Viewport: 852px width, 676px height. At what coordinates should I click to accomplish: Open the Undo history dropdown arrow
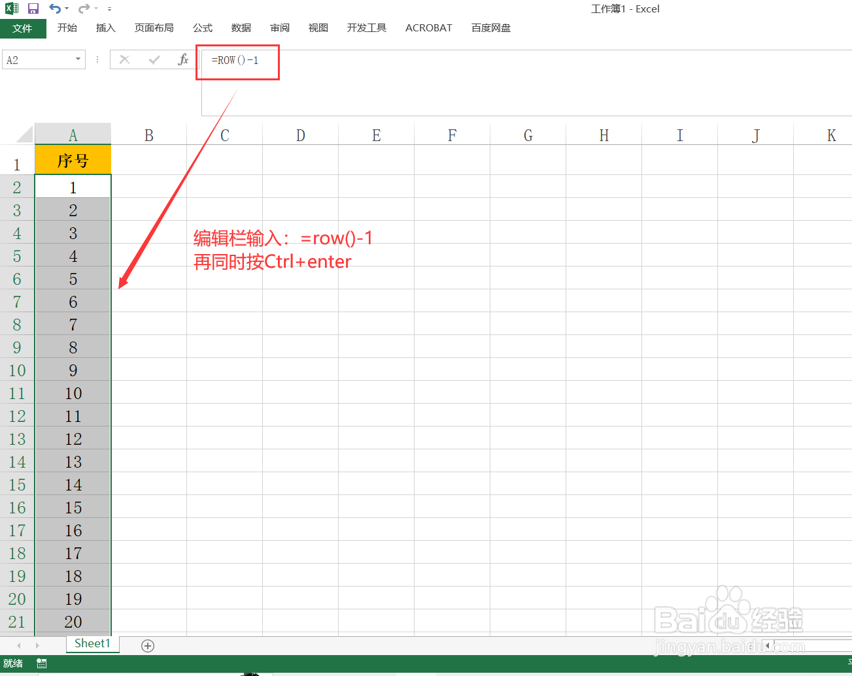(x=67, y=9)
